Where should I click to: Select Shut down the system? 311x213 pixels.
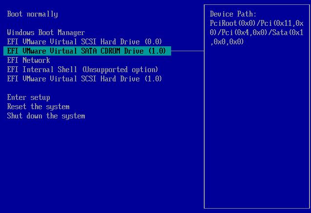pos(46,116)
